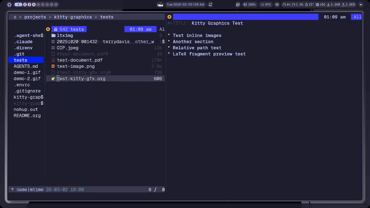Click the orange state indicator beside 542 tests

pyautogui.click(x=48, y=29)
